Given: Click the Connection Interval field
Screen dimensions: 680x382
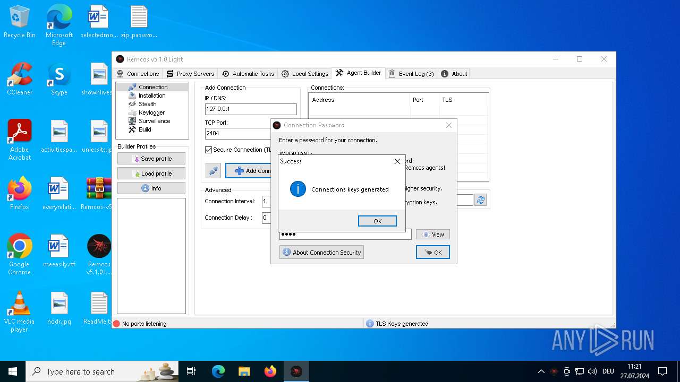Looking at the screenshot, I should coord(266,202).
